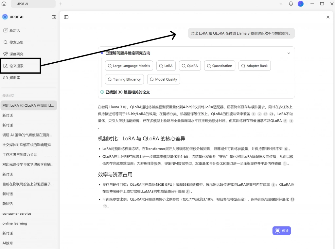This screenshot has height=249, width=335.
Task: Open recent chat 社交媒体对抑郁症状的影响研究
Action: point(29,145)
